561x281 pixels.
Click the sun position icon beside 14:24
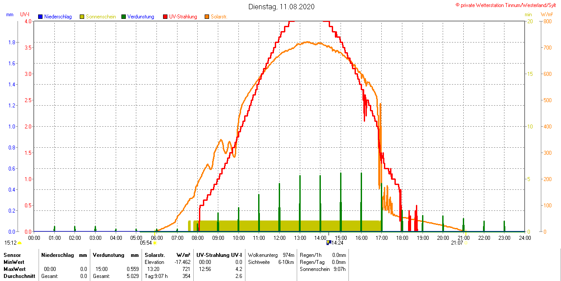tap(328, 242)
